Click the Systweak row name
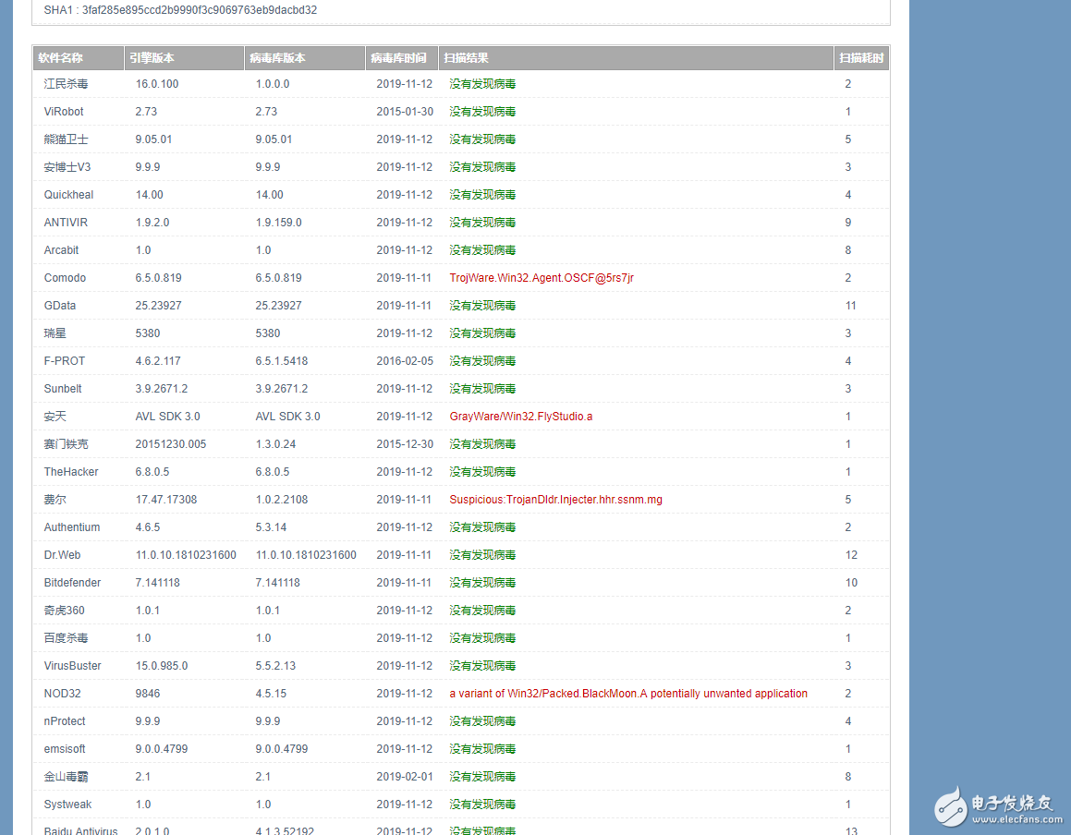1071x835 pixels. pos(67,805)
